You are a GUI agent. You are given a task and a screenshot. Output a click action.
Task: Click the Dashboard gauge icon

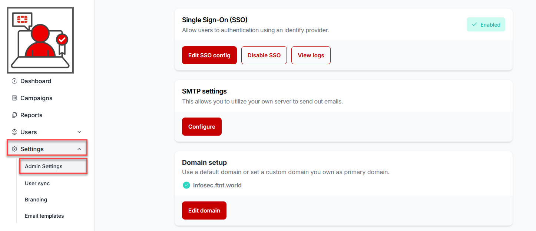14,81
